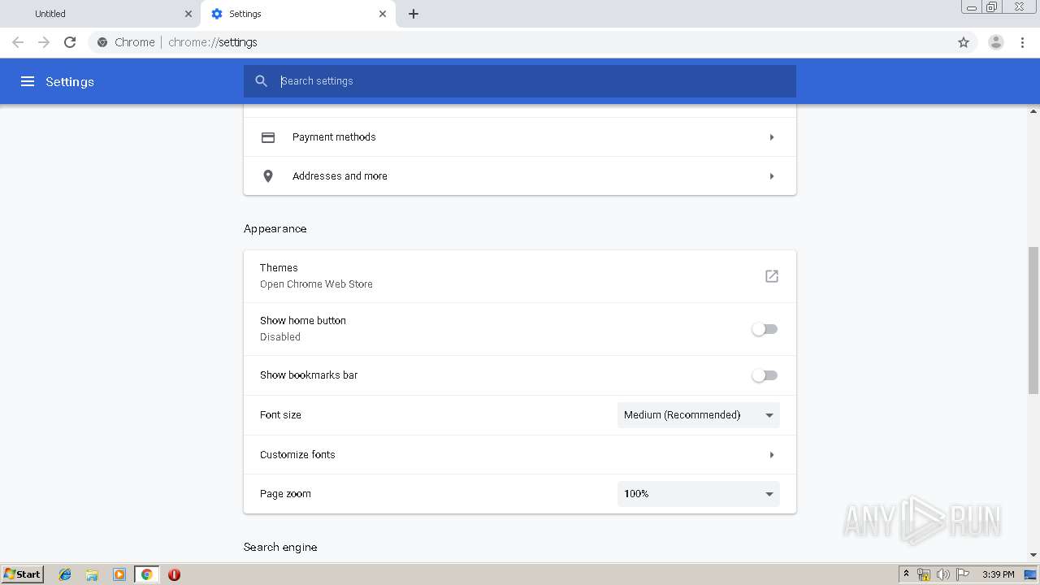Toggle Show bookmarks bar switch
The height and width of the screenshot is (585, 1040).
point(765,375)
